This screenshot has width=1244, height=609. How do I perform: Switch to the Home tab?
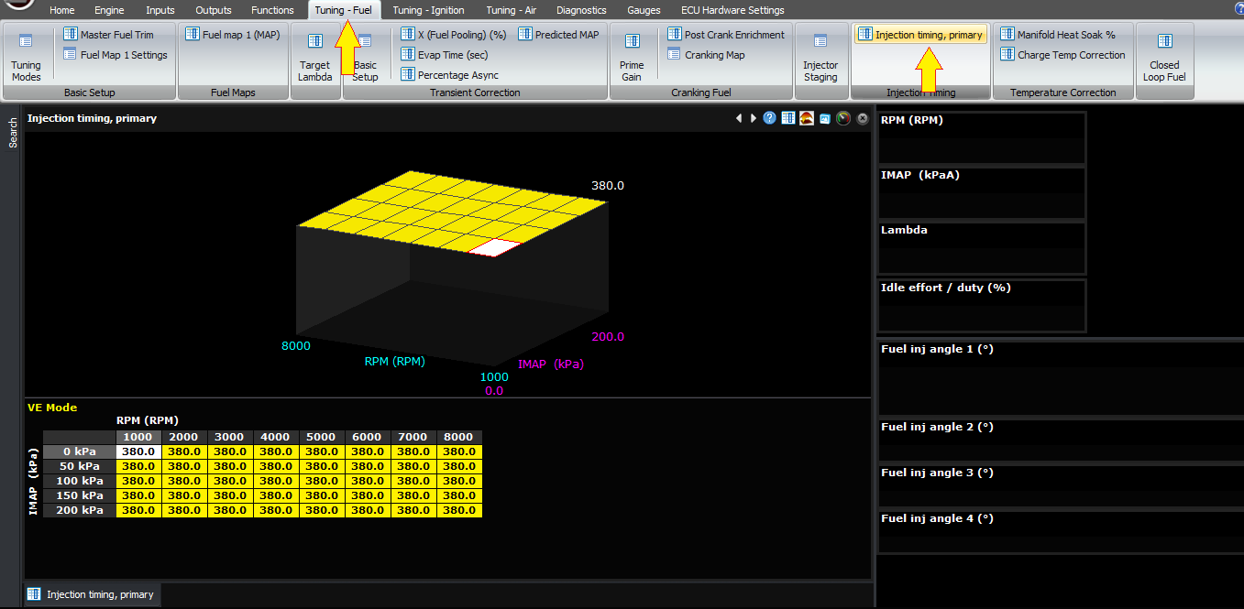(62, 10)
